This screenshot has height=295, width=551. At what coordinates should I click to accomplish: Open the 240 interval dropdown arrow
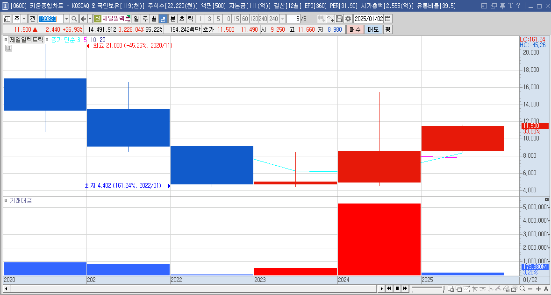coord(283,19)
